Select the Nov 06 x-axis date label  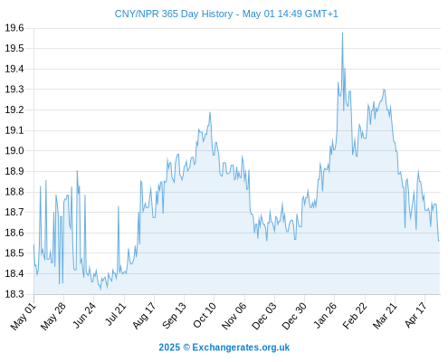pos(234,316)
